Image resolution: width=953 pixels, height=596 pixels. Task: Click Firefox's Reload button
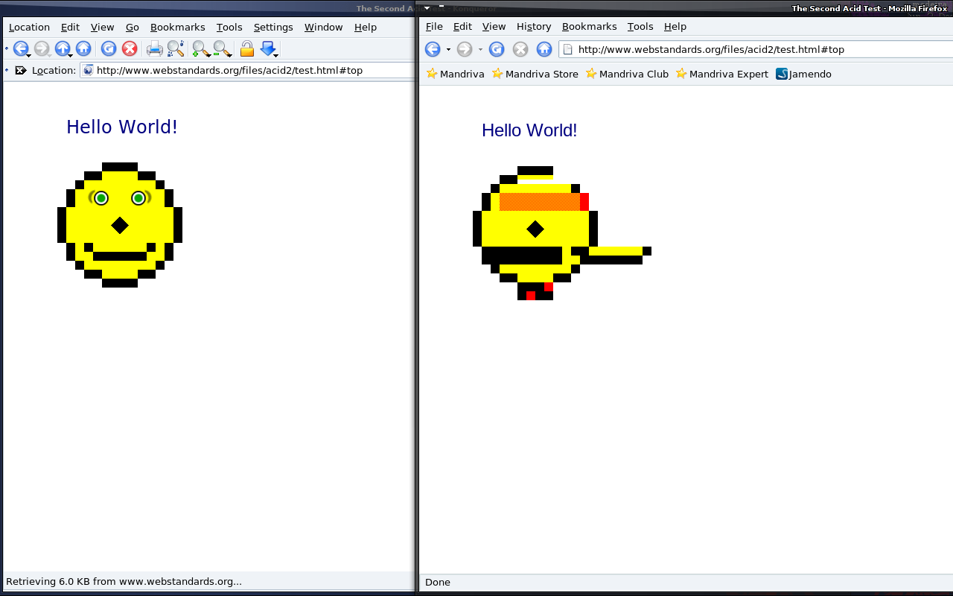(497, 49)
